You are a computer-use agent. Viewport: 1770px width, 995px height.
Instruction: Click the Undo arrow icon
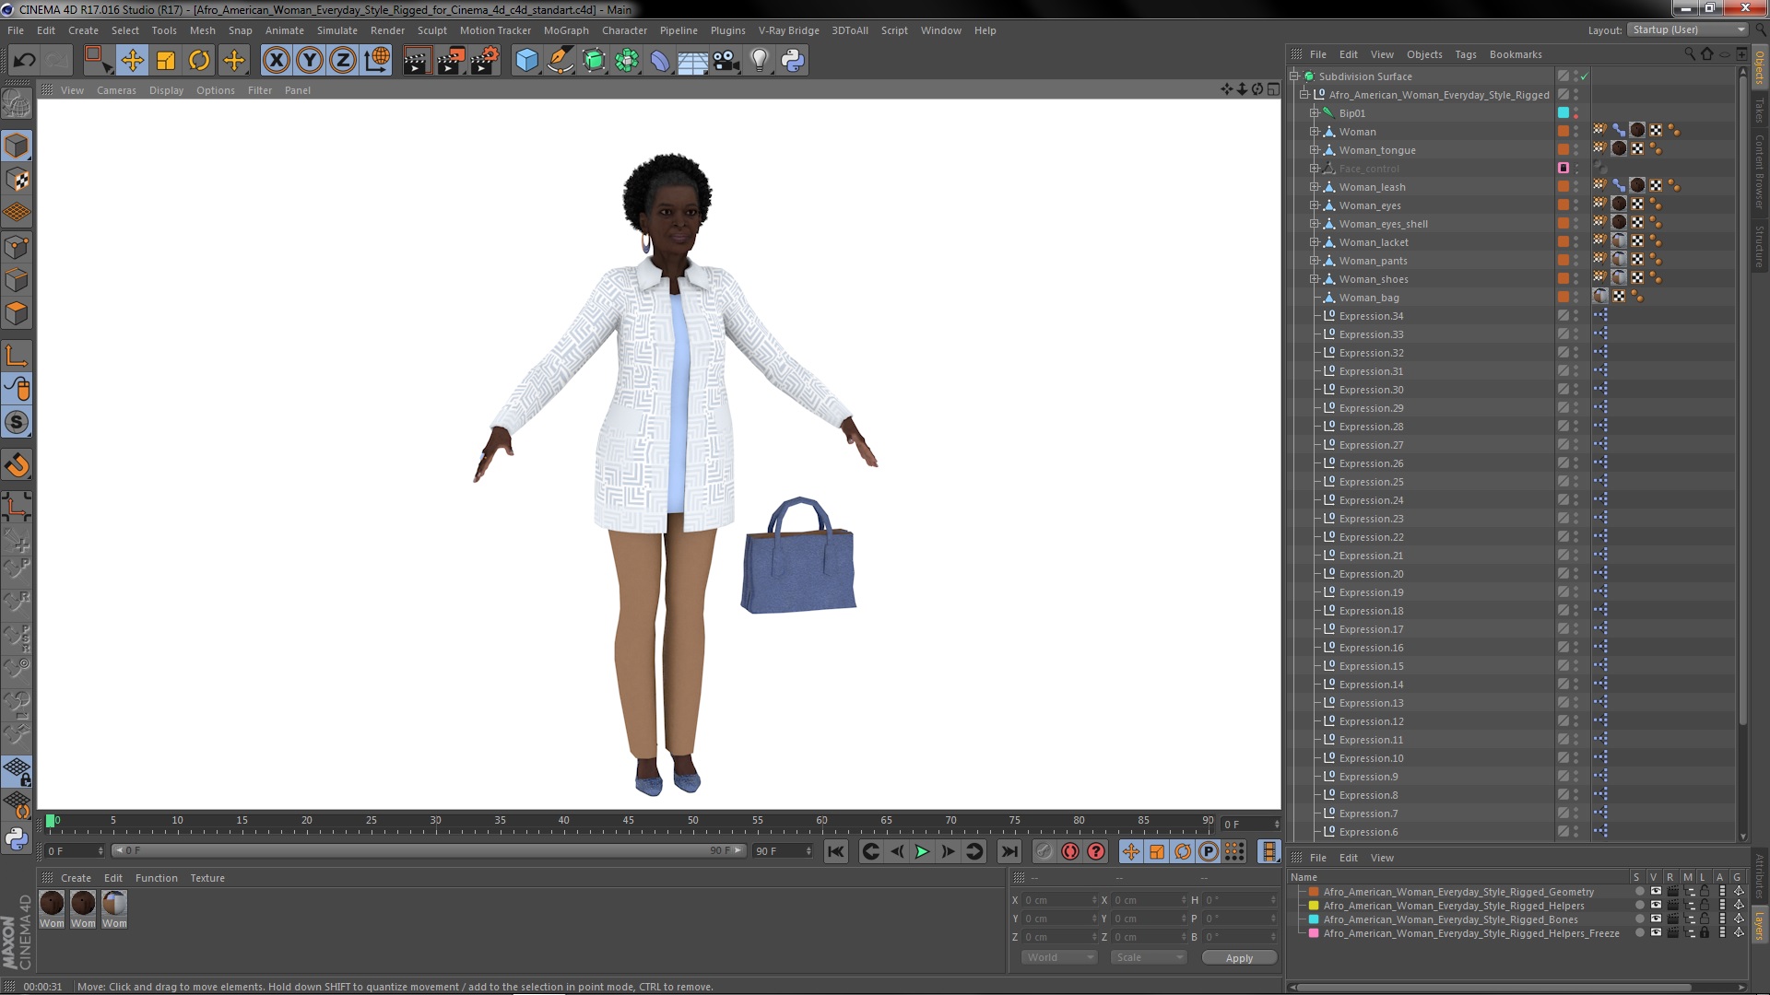24,61
